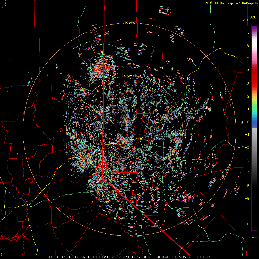
Task: Select the 50 NMI range ring label
Action: pos(129,76)
